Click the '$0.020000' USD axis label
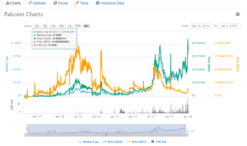247x146 pixels. 198,43
